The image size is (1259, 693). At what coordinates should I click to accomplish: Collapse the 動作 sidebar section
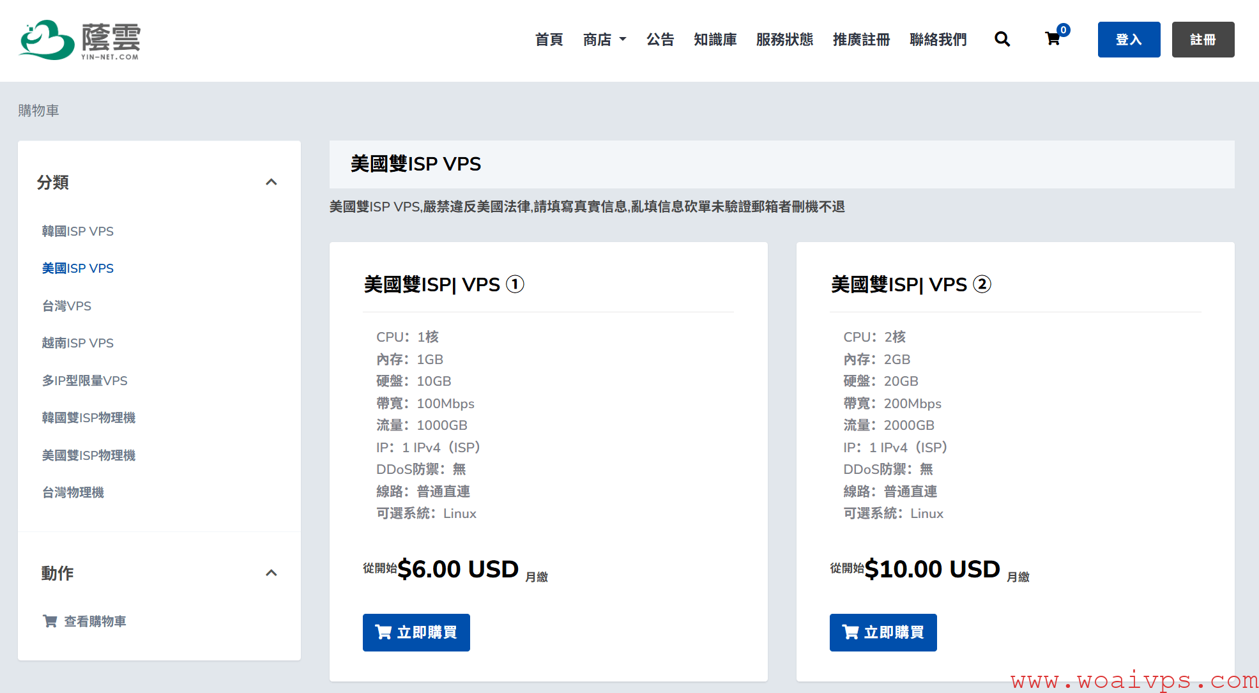[272, 573]
